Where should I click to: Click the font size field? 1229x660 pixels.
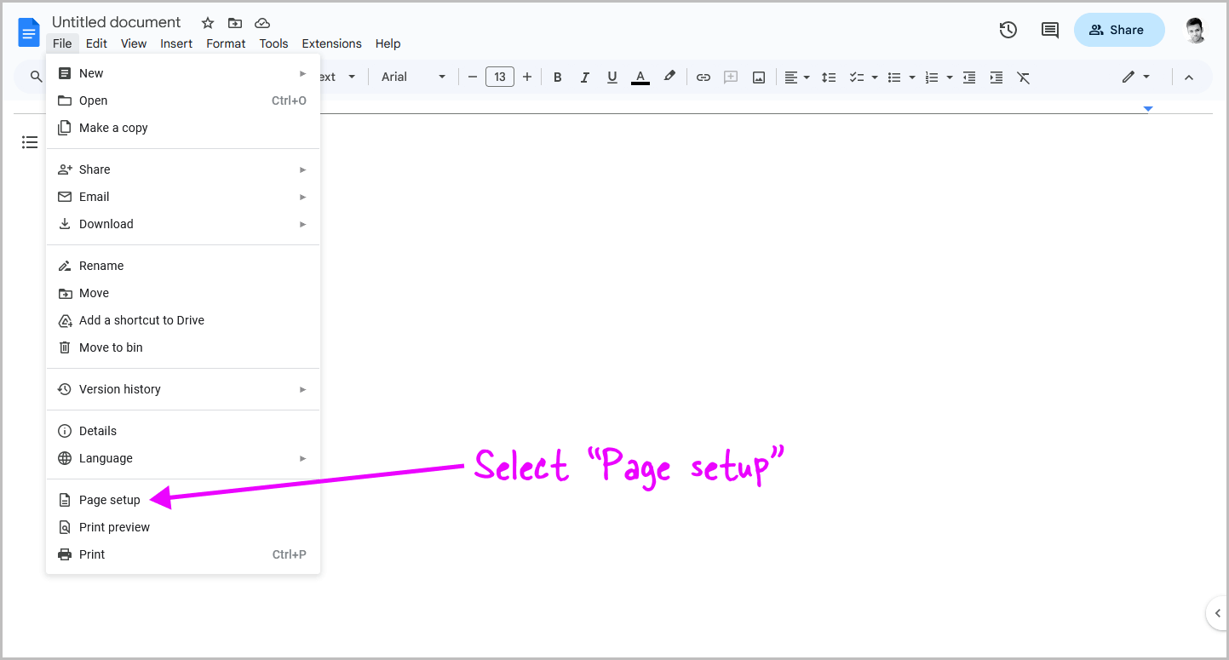coord(500,76)
